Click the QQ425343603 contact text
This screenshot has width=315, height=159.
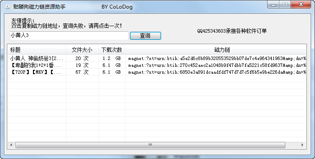(x=232, y=31)
